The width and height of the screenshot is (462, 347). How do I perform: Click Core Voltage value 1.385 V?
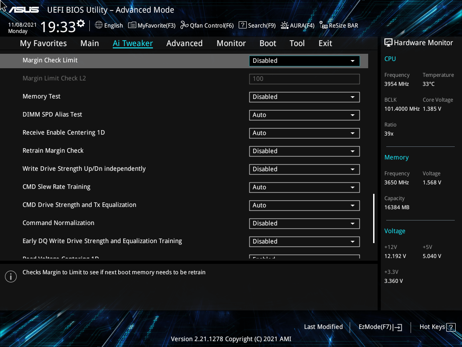432,109
